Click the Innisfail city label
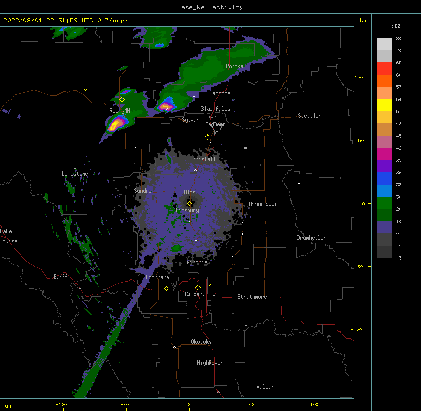 203,159
